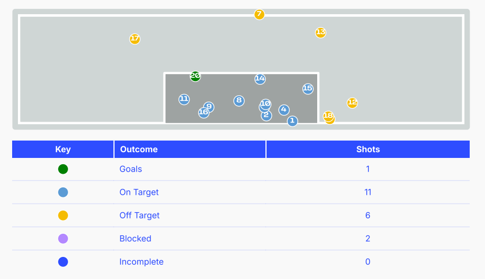Image resolution: width=485 pixels, height=279 pixels.
Task: Open the Goals outcome link
Action: [130, 169]
